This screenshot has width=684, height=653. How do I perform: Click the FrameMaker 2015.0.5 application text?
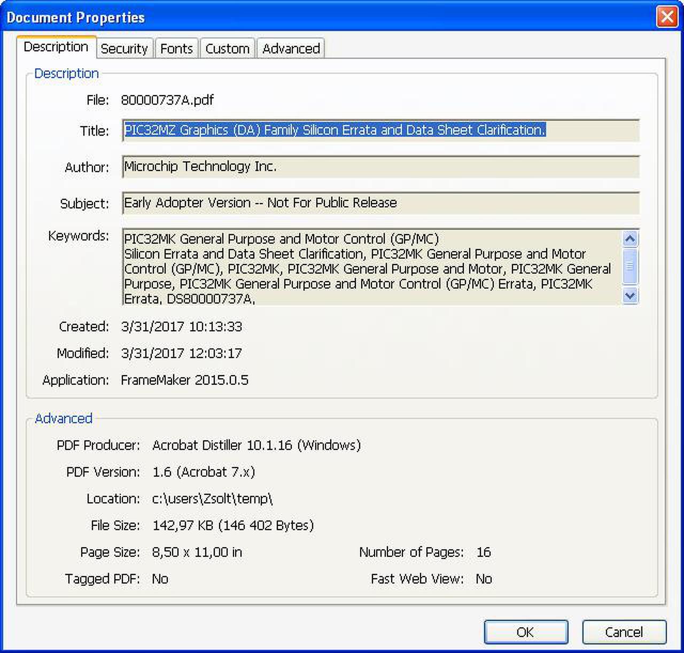click(184, 380)
